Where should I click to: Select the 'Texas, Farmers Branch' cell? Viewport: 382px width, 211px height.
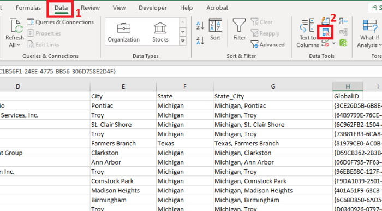[273, 143]
